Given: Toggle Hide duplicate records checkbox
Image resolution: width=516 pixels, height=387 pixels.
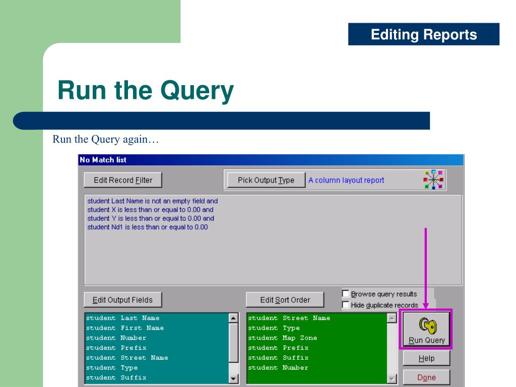Looking at the screenshot, I should tap(346, 305).
